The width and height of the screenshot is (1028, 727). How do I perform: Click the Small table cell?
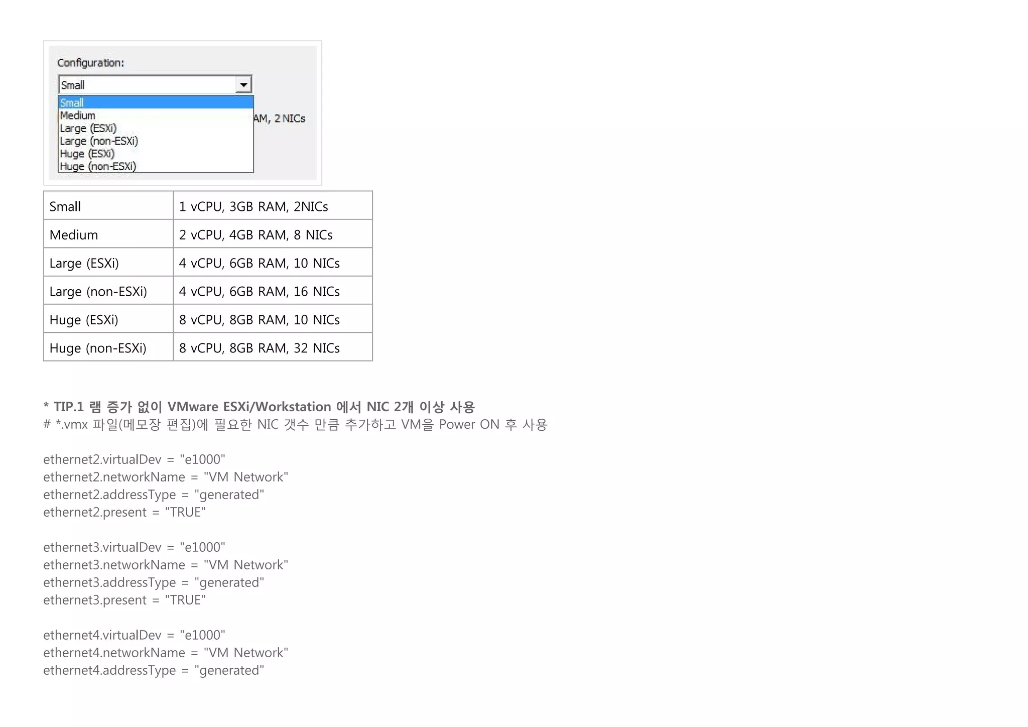(108, 206)
